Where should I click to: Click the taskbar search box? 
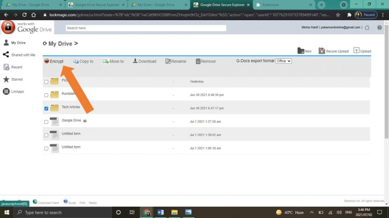pos(62,212)
